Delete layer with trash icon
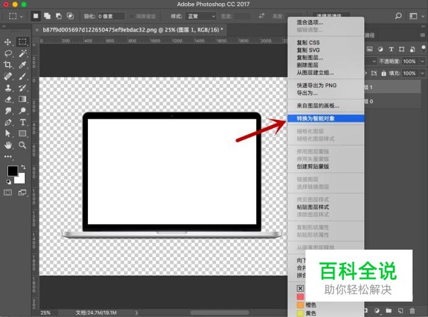This screenshot has width=428, height=317. click(412, 311)
